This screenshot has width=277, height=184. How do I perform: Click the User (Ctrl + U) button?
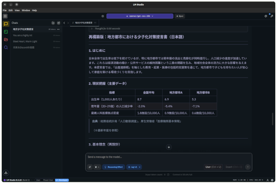pos(213,167)
